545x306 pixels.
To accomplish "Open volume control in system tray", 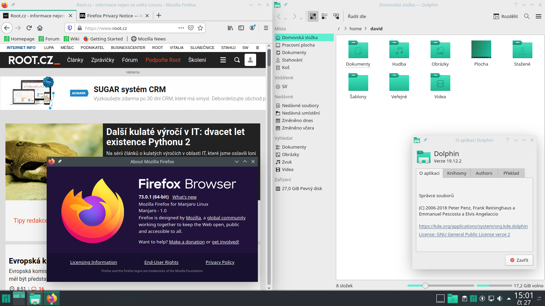I will (500, 299).
